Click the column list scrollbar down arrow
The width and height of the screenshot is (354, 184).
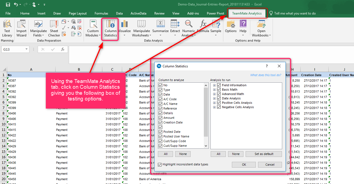point(206,146)
